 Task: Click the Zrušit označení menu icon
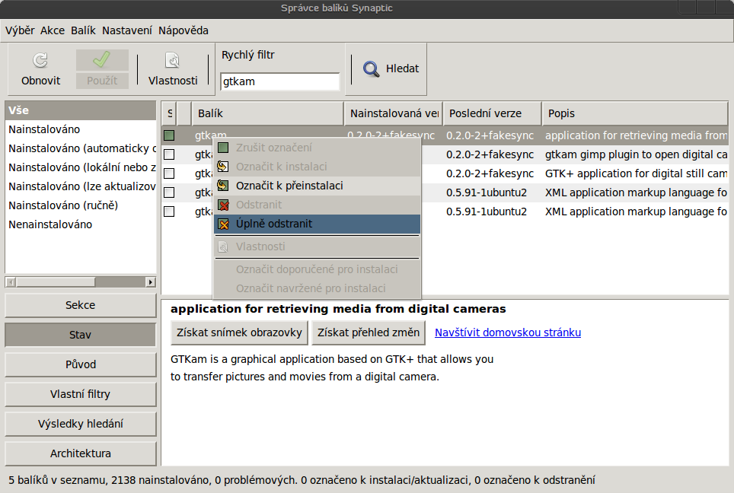223,148
